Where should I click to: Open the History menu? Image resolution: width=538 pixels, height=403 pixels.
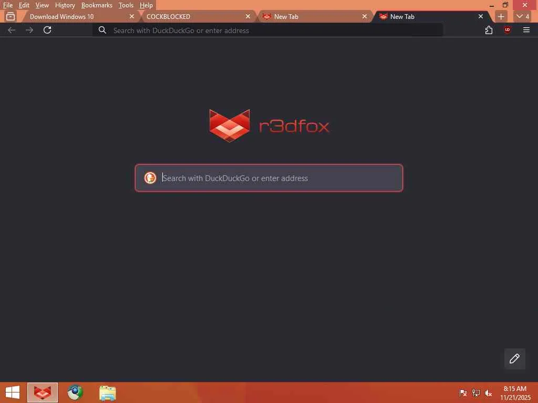click(x=65, y=5)
